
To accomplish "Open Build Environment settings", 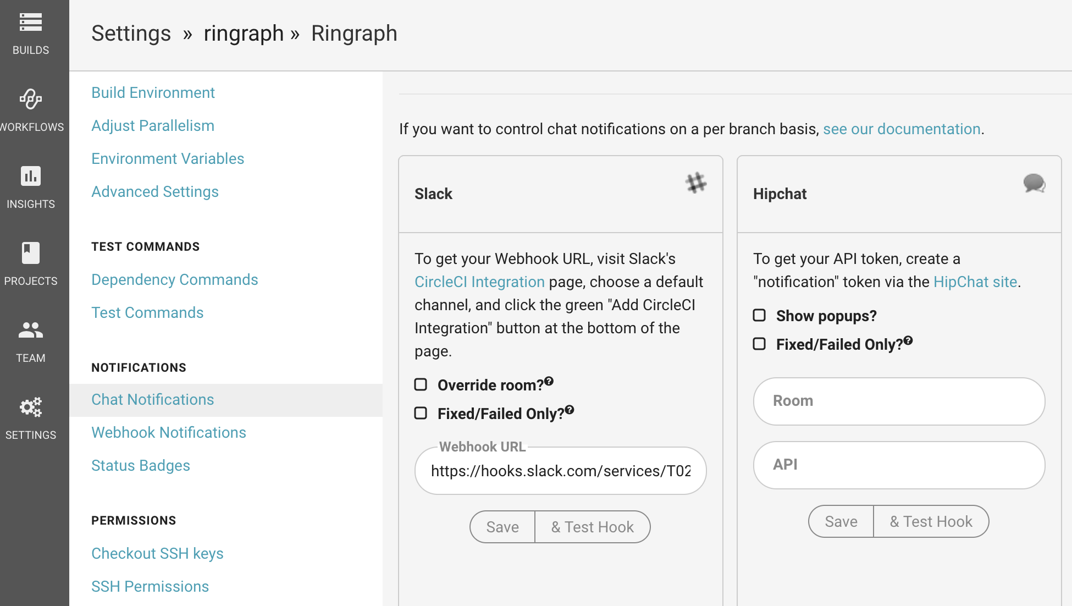I will 153,92.
